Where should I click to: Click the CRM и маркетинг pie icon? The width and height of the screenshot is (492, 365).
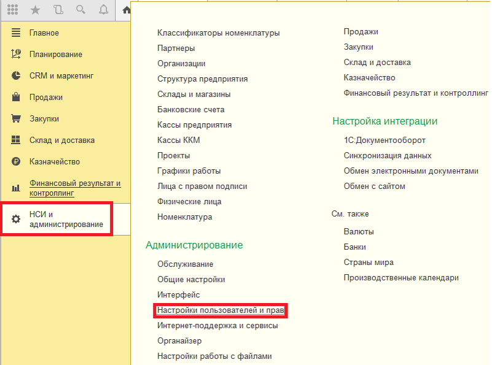[16, 75]
